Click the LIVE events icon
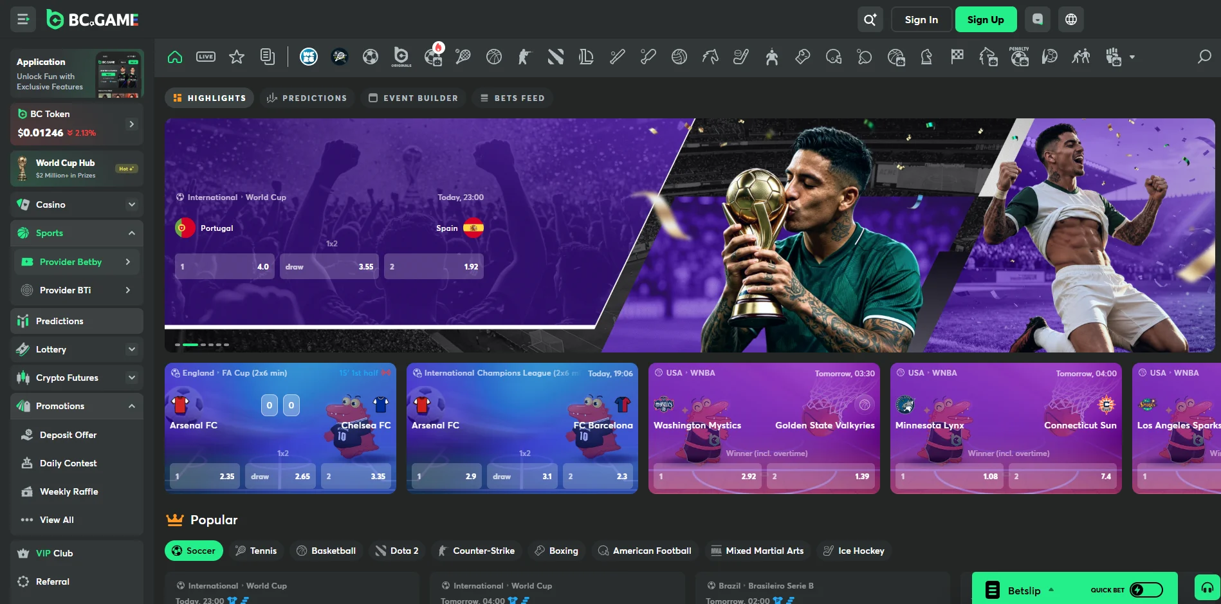 coord(206,57)
